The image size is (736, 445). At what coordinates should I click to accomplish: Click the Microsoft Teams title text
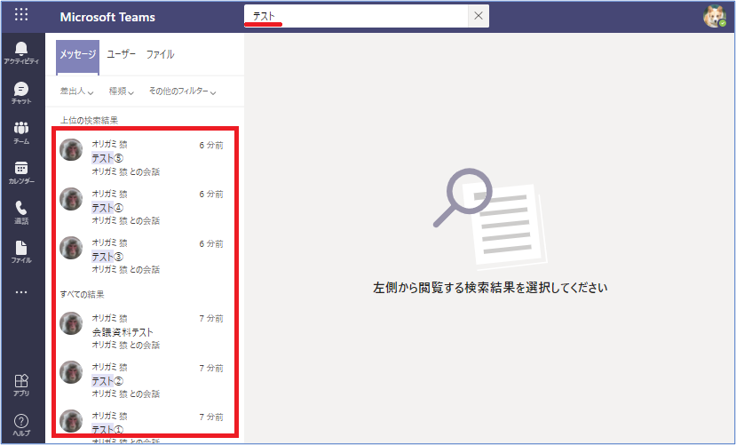coord(107,17)
